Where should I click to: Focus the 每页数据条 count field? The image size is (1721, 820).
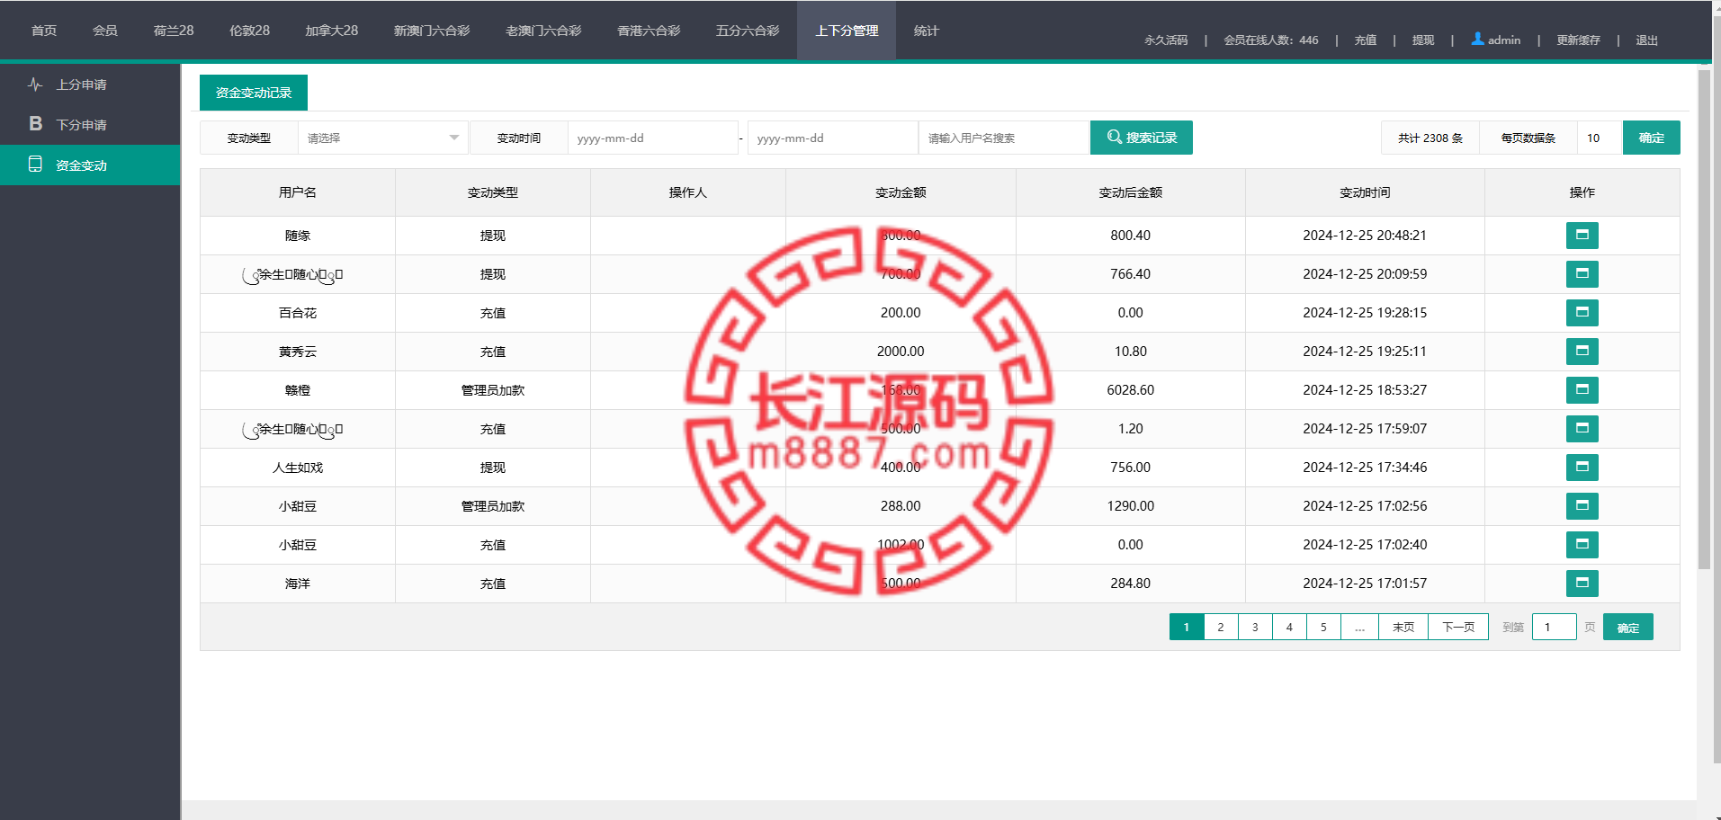[1599, 138]
